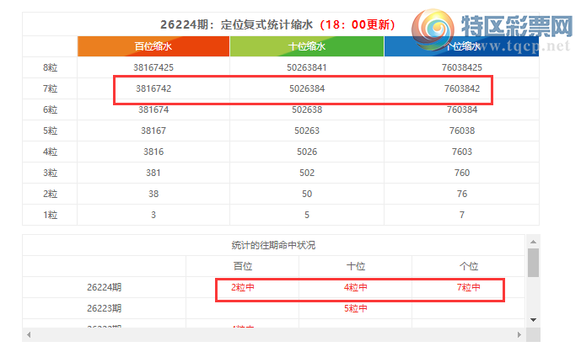Click the 4粒 row label
The width and height of the screenshot is (581, 352).
[50, 152]
